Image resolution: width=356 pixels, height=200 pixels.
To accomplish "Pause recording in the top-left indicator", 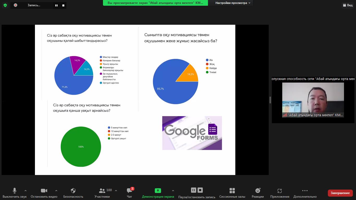I will (x=56, y=5).
